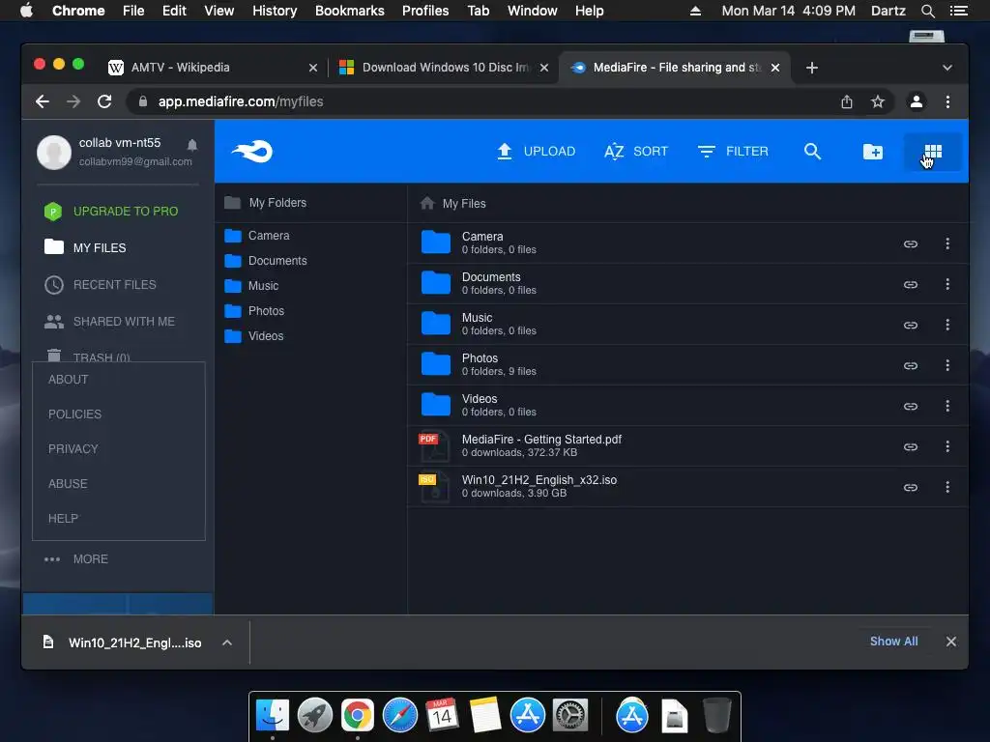Open the notifications bell
The image size is (990, 742).
(192, 145)
